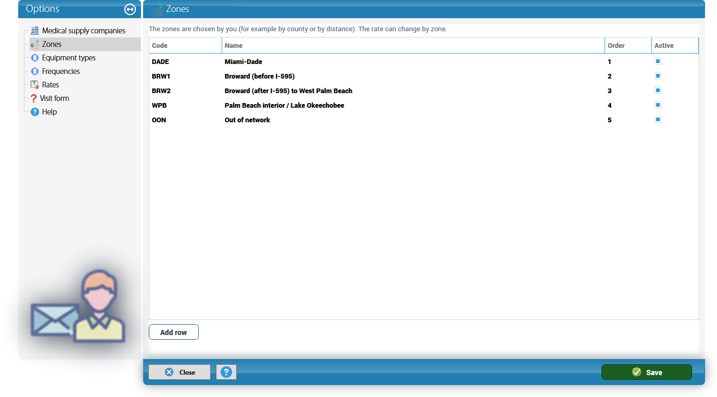Image resolution: width=717 pixels, height=397 pixels.
Task: Open Medical supply companies section
Action: tap(84, 31)
